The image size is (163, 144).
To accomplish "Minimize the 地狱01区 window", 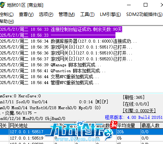I will 129,5.
